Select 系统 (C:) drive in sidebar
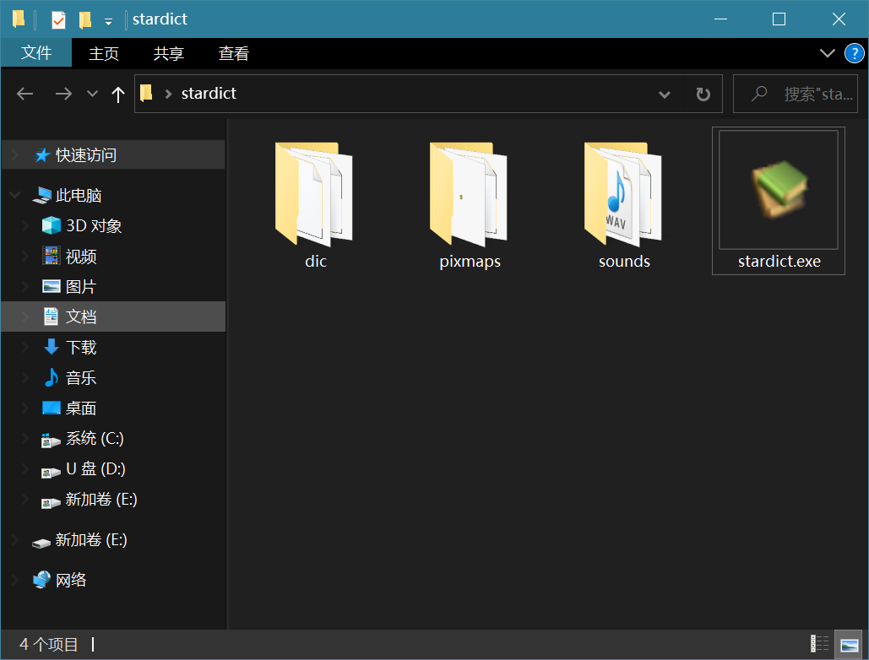This screenshot has width=869, height=660. click(95, 438)
